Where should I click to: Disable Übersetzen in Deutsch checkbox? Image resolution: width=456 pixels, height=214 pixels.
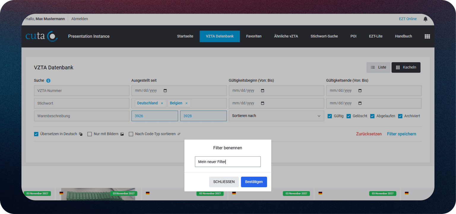[36, 134]
